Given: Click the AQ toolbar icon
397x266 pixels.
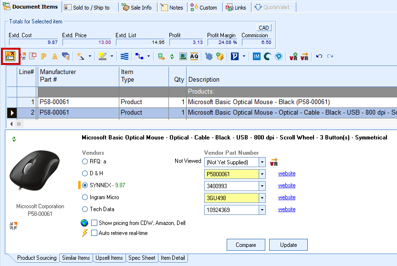Looking at the screenshot, I should (x=194, y=56).
